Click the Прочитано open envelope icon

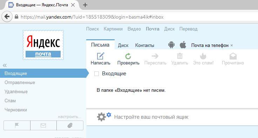[x=233, y=56]
